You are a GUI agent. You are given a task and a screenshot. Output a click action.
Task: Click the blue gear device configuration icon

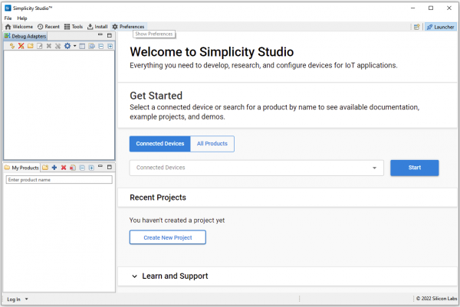point(67,46)
